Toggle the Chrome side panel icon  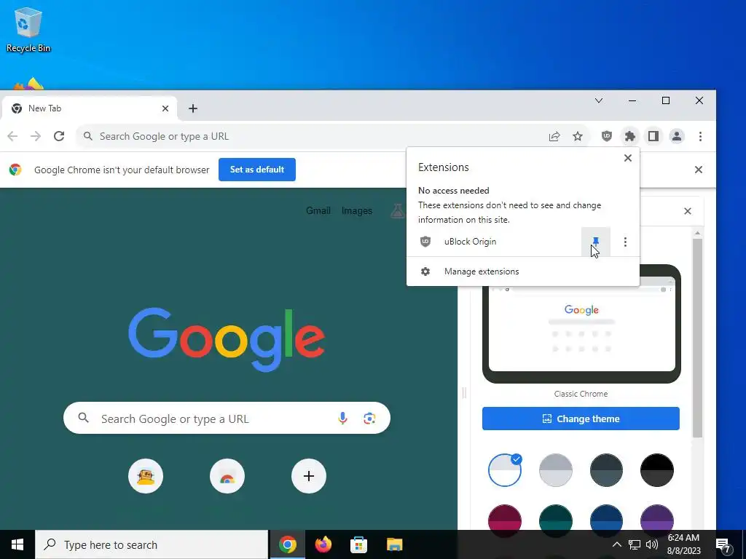(x=653, y=136)
